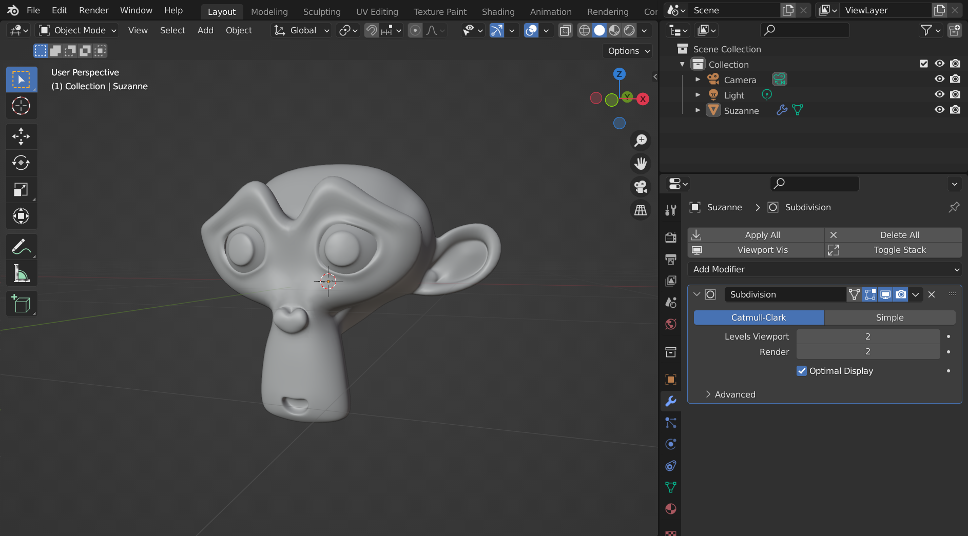Select the Rotate tool

21,163
